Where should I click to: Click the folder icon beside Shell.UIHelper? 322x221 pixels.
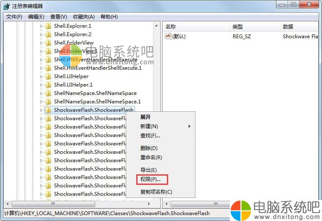click(49, 76)
